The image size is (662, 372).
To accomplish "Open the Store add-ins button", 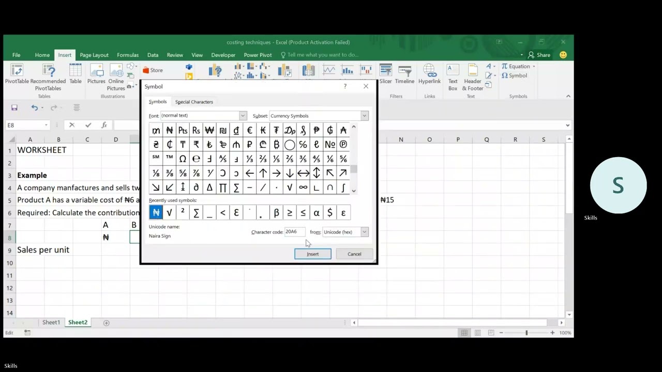I will click(153, 70).
